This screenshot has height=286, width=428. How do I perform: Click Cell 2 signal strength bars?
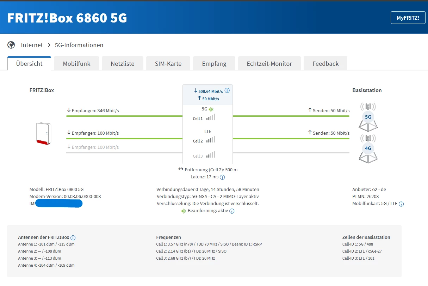(211, 140)
